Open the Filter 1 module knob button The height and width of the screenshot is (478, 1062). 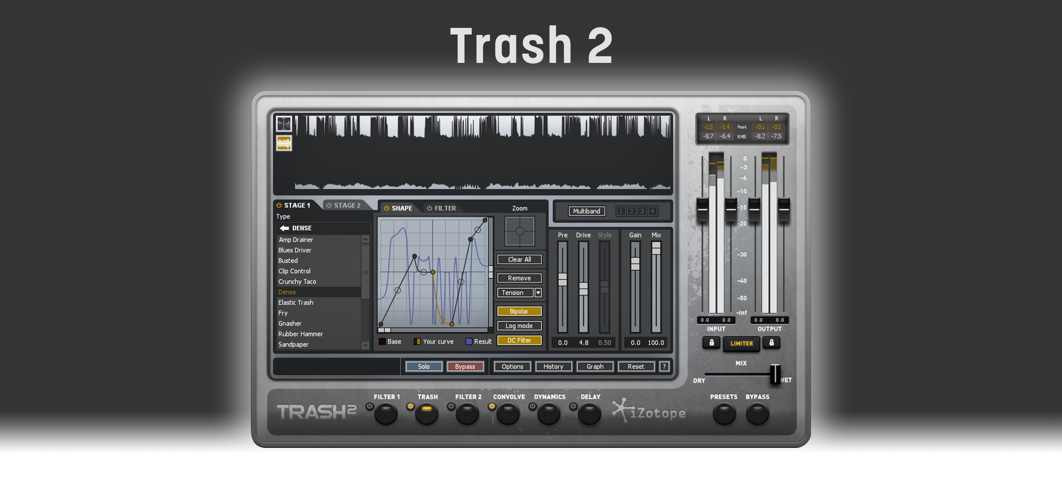(386, 414)
